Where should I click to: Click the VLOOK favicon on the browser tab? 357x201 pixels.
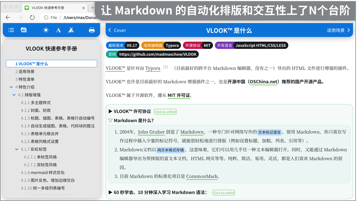click(26, 8)
